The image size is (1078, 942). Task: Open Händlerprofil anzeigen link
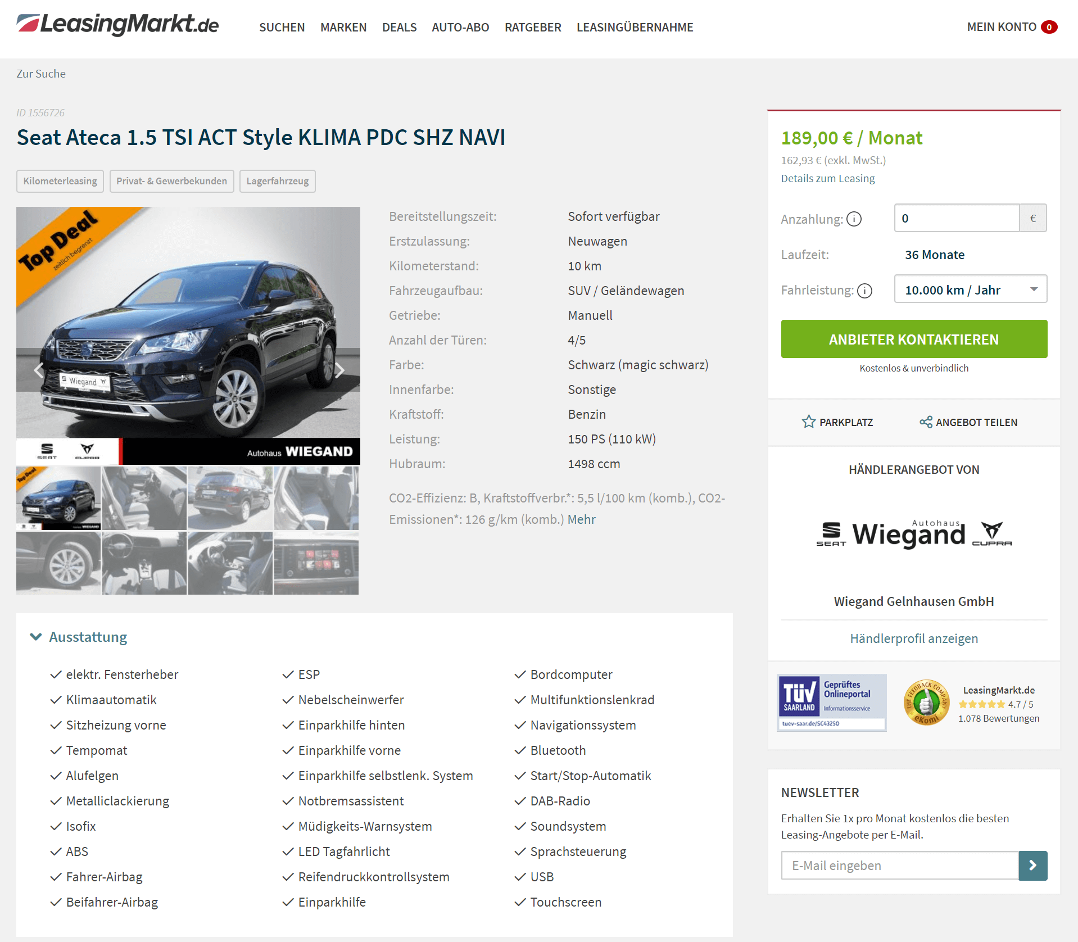pyautogui.click(x=914, y=638)
